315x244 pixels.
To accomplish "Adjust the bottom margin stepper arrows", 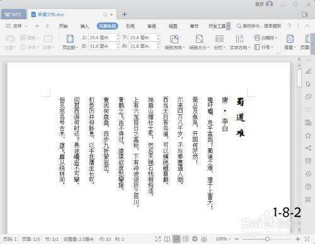I will click(158, 38).
